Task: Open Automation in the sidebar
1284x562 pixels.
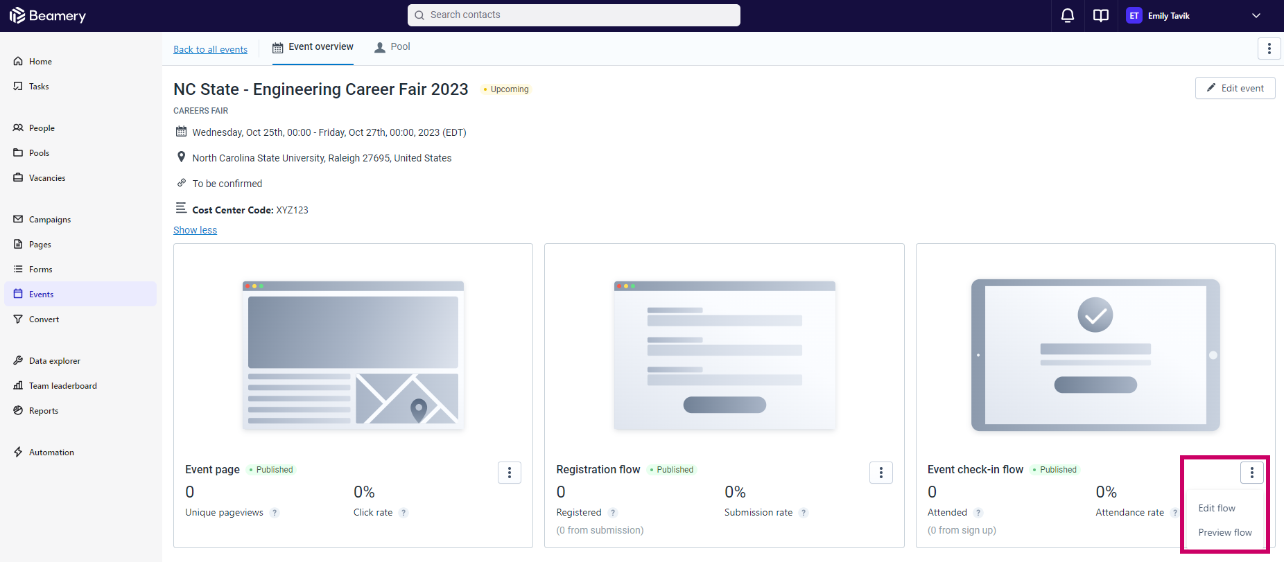Action: coord(80,452)
